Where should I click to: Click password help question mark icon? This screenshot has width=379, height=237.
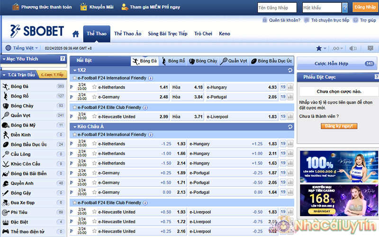(345, 8)
